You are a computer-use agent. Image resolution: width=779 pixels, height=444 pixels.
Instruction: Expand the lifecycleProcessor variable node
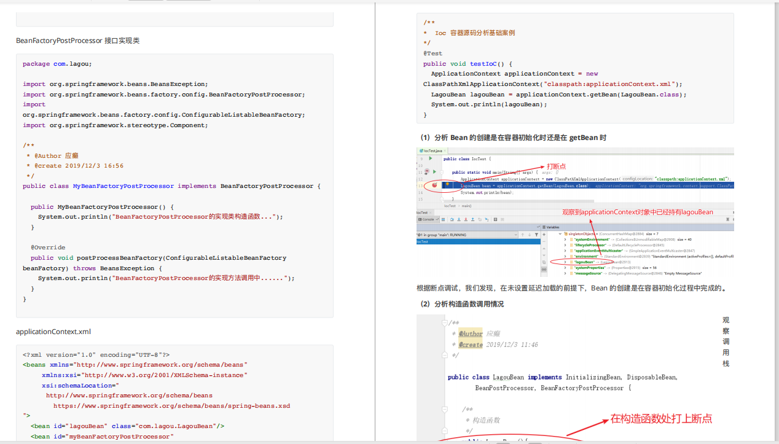point(565,245)
